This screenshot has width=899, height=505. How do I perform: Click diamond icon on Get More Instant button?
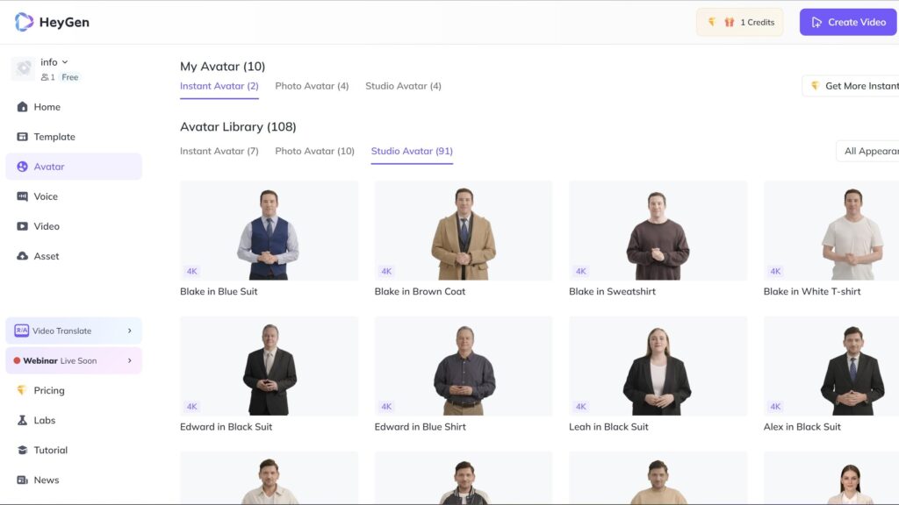815,86
